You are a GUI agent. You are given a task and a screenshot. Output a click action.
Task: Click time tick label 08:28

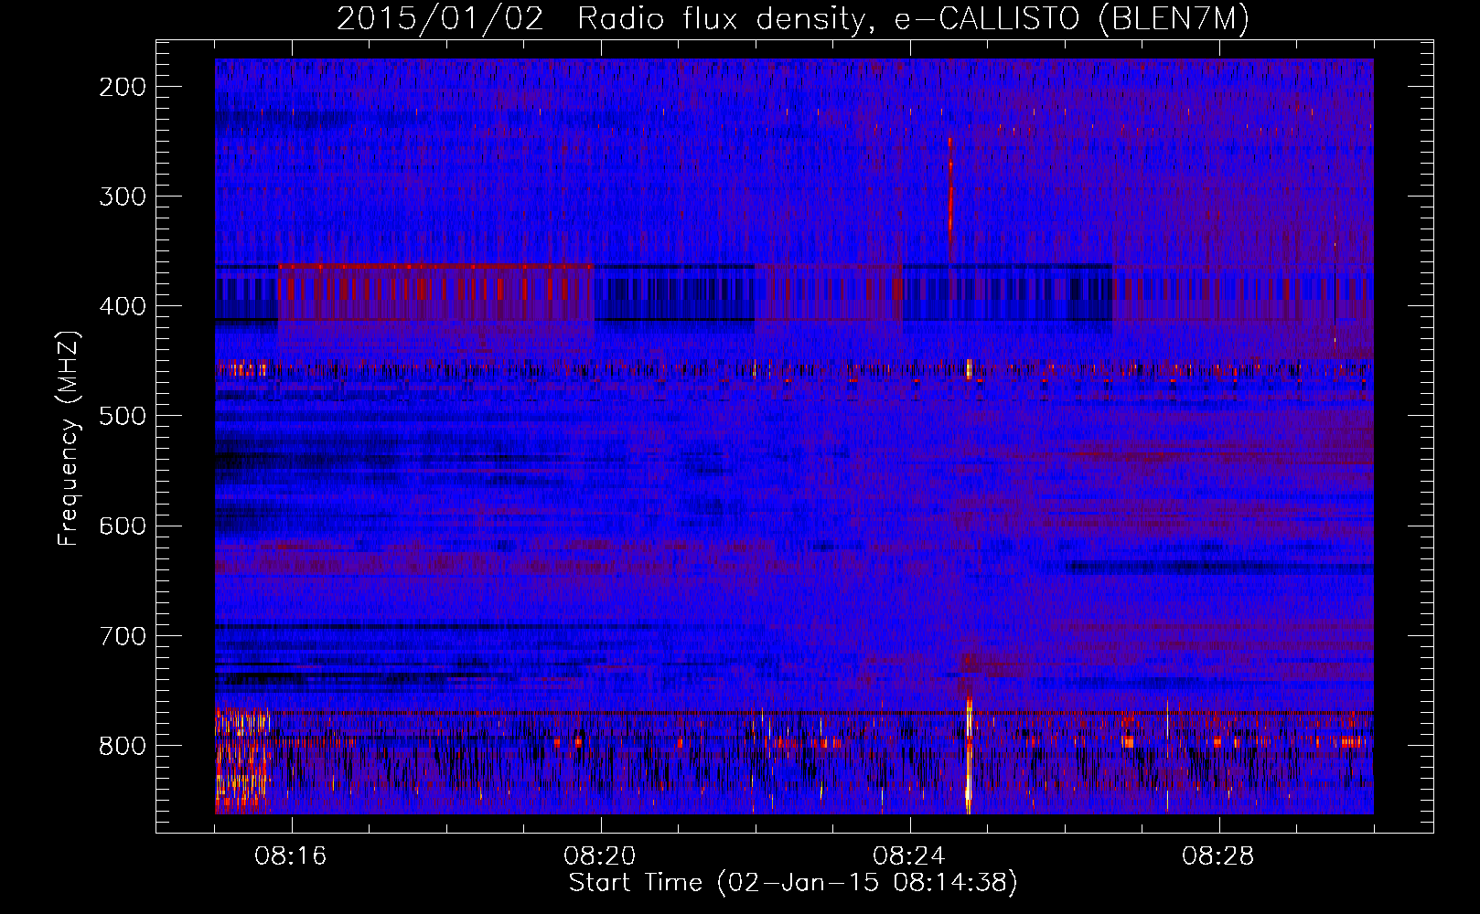[x=1218, y=856]
